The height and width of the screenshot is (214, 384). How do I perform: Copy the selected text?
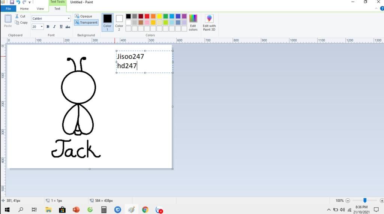21,22
